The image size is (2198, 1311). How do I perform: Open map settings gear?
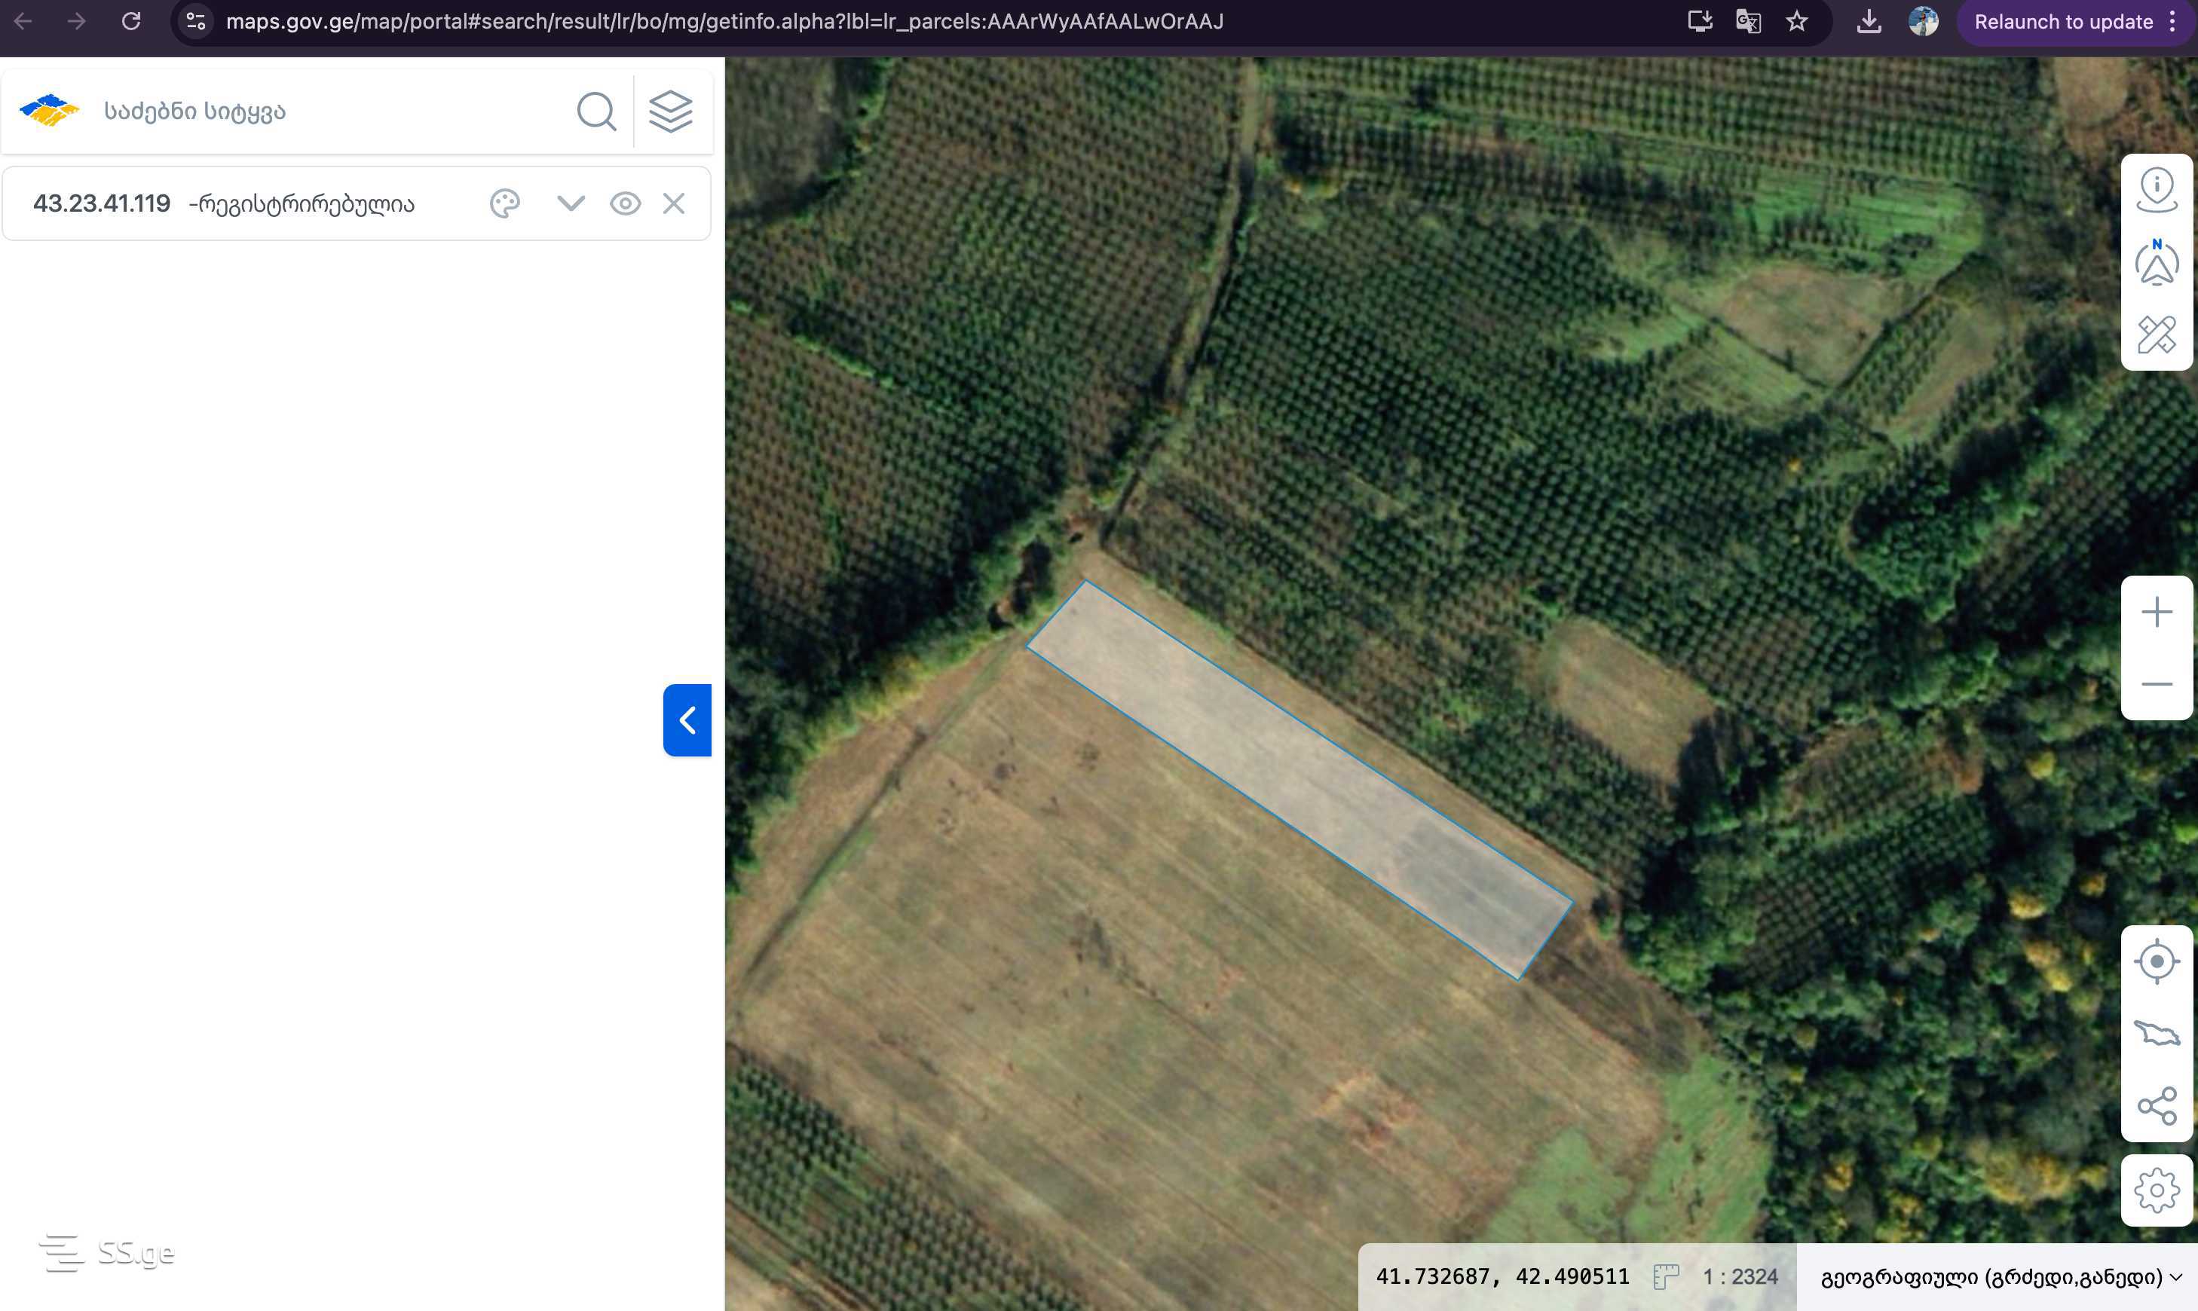(2157, 1190)
